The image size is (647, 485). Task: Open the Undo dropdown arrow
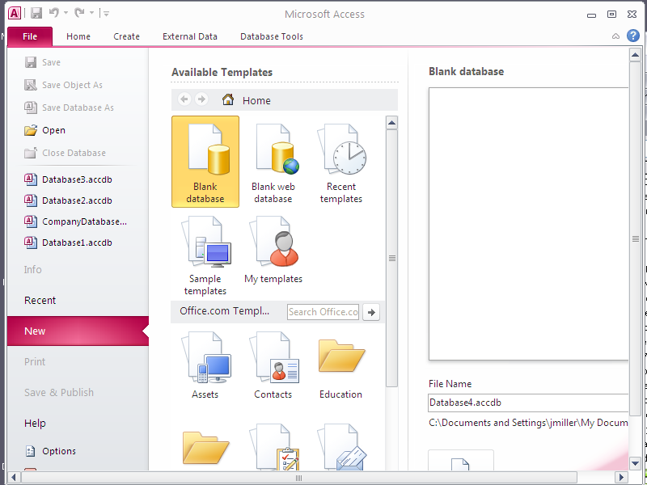66,14
